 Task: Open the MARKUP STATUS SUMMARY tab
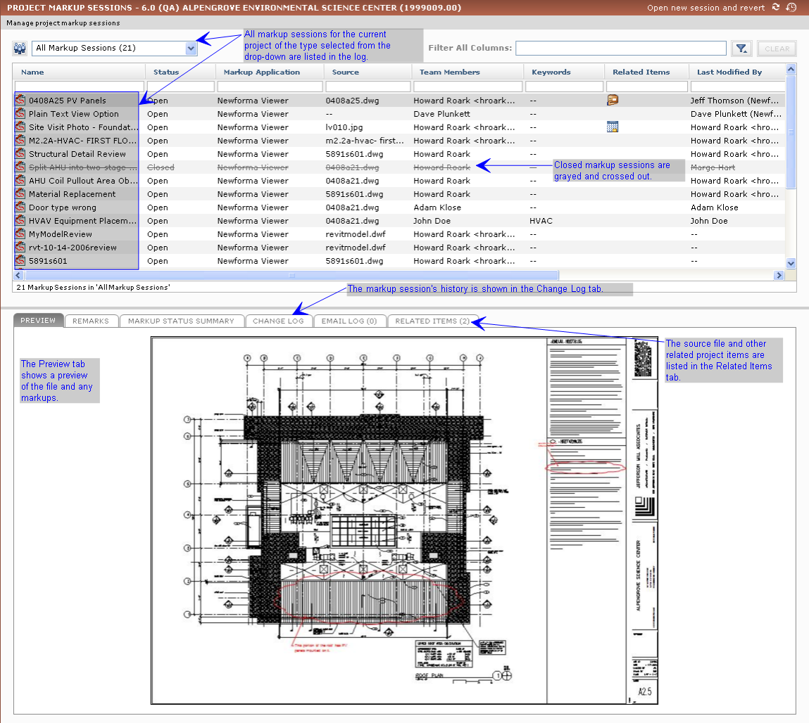(181, 321)
